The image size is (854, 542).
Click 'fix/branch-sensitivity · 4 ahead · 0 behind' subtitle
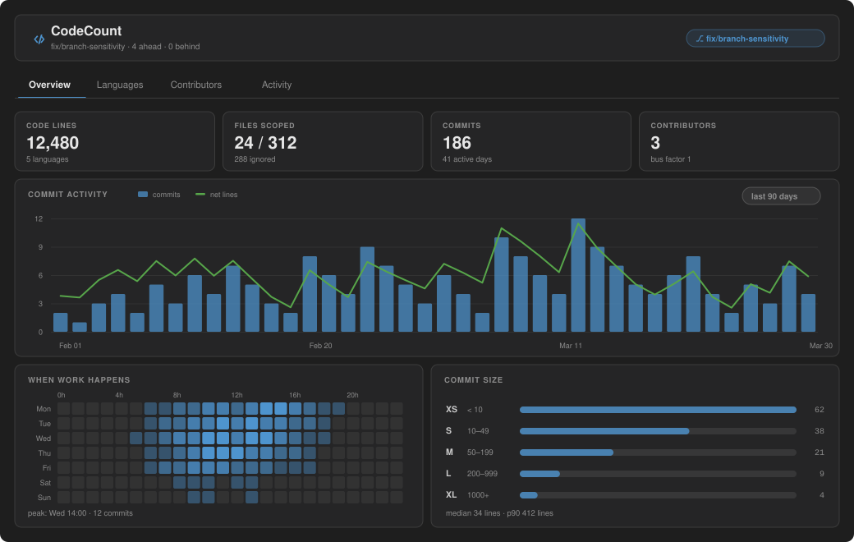126,47
